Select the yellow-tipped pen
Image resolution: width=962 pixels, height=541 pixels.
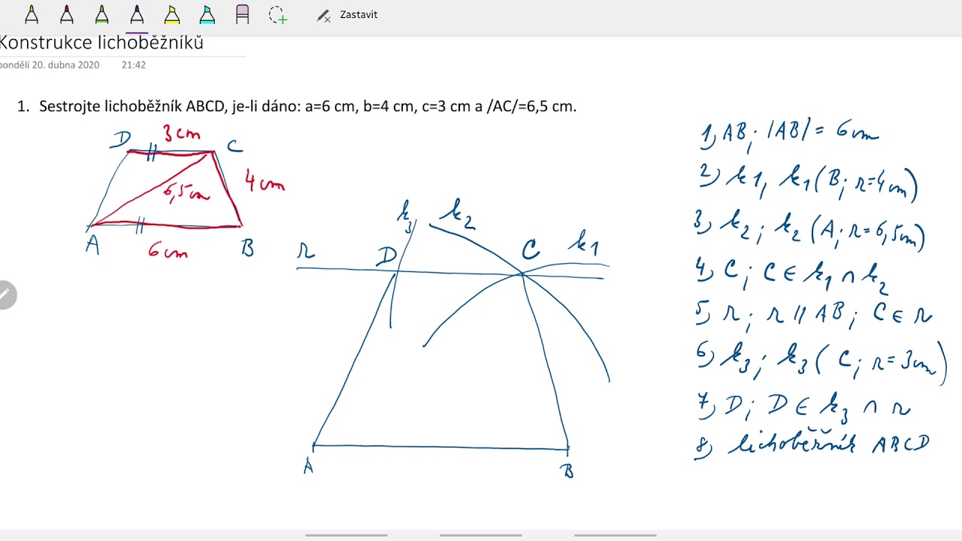(32, 15)
